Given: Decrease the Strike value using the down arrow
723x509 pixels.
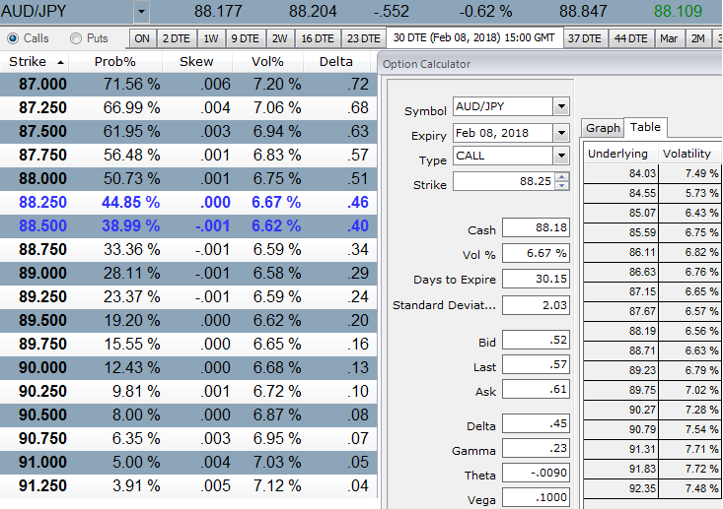Looking at the screenshot, I should click(x=561, y=185).
